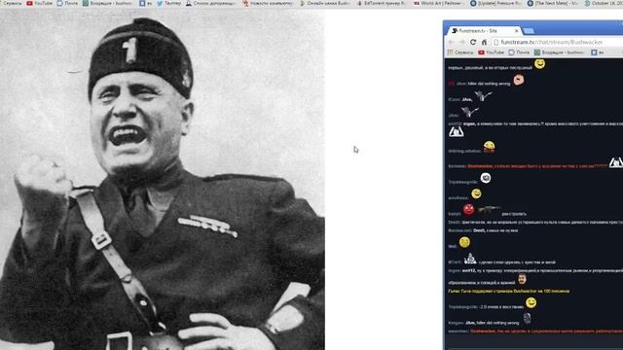Click the Kortgam username in chat

(x=456, y=323)
